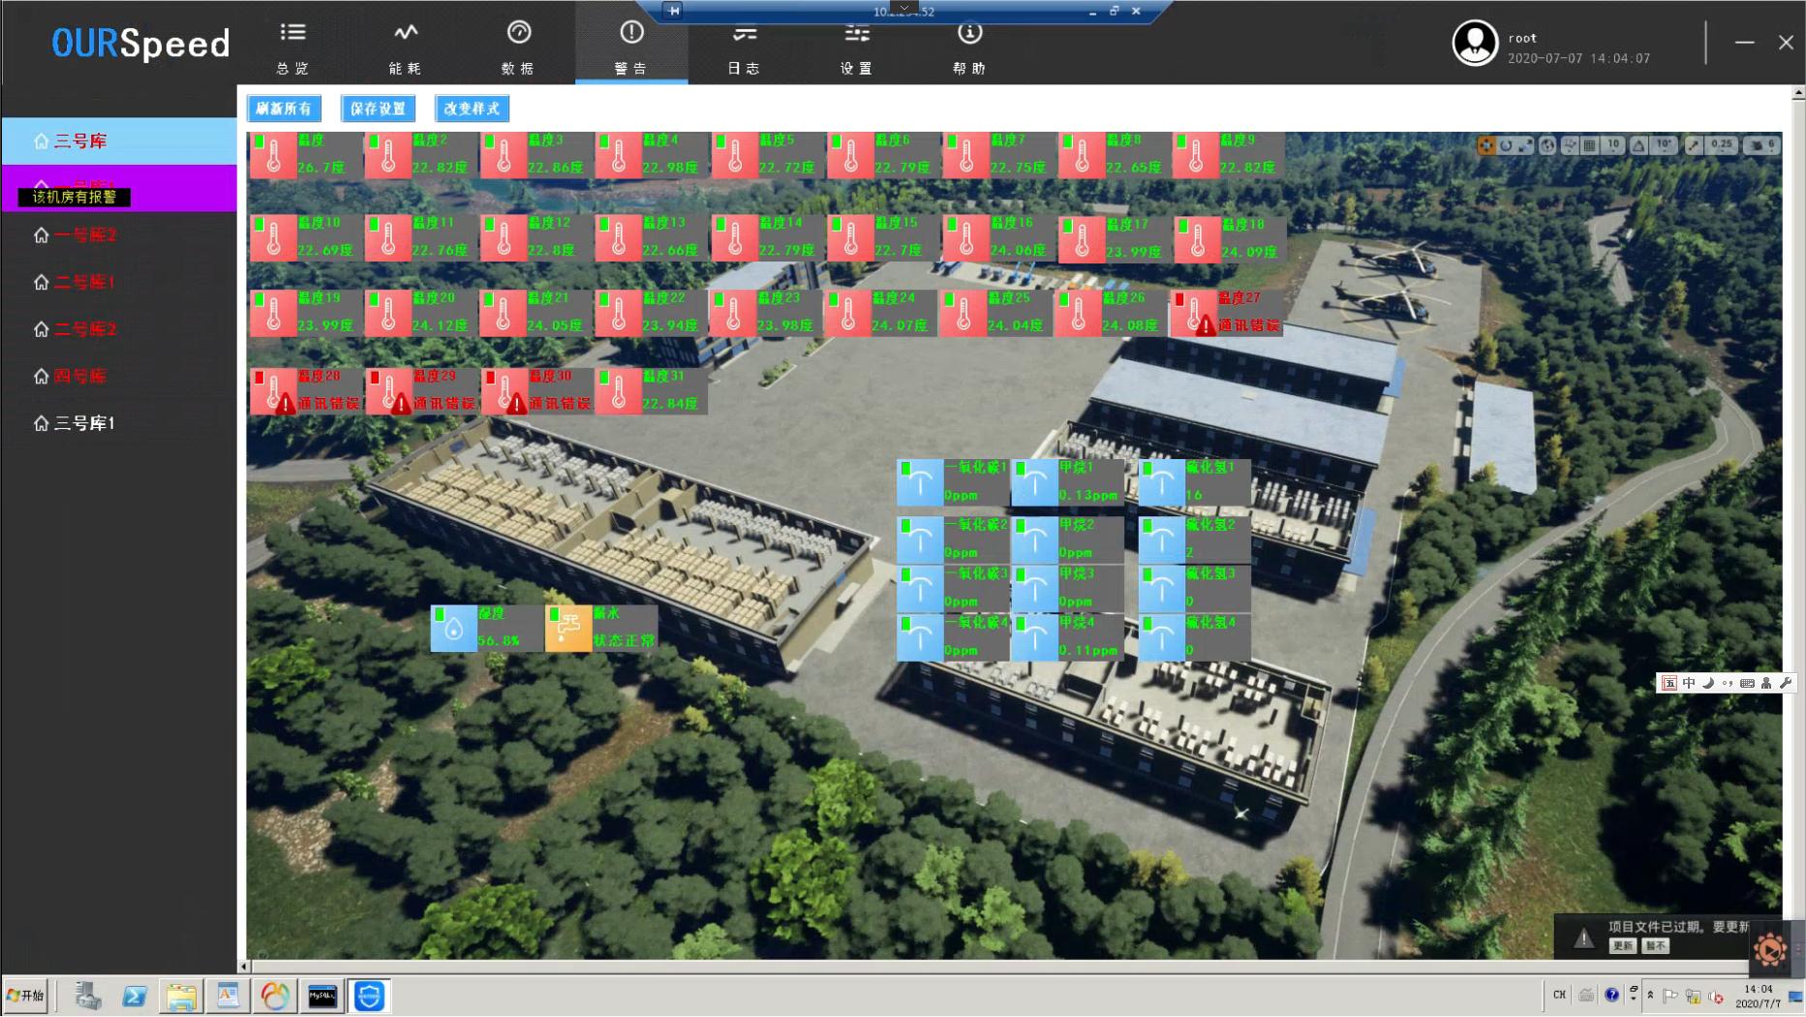Viewport: 1806px width, 1017px height.
Task: Toggle scale snapping arrow icon
Action: [x=1693, y=145]
